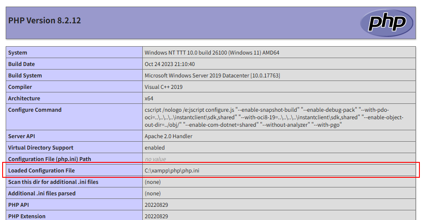Select the Additional .ini files parsed label
This screenshot has height=220, width=426.
pos(42,194)
